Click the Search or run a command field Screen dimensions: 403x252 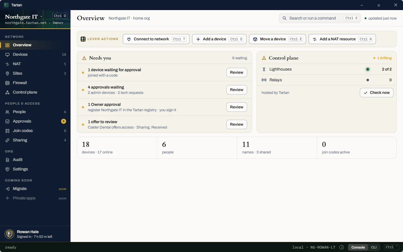pos(320,18)
